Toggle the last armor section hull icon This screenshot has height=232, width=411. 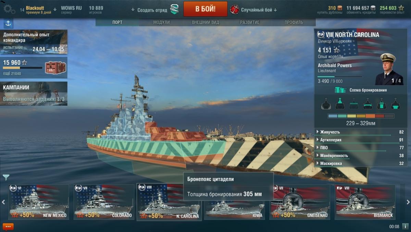coord(396,104)
